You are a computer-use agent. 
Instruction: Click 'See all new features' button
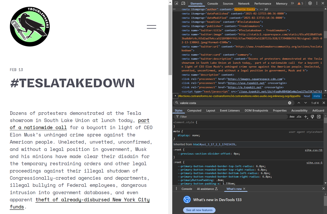point(199,210)
